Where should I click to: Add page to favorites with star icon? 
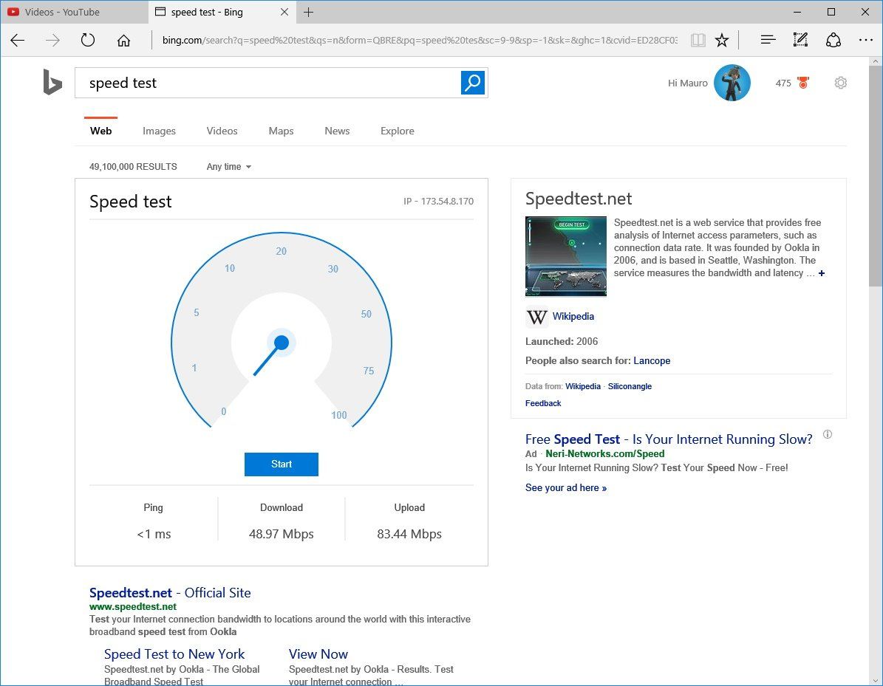coord(722,40)
